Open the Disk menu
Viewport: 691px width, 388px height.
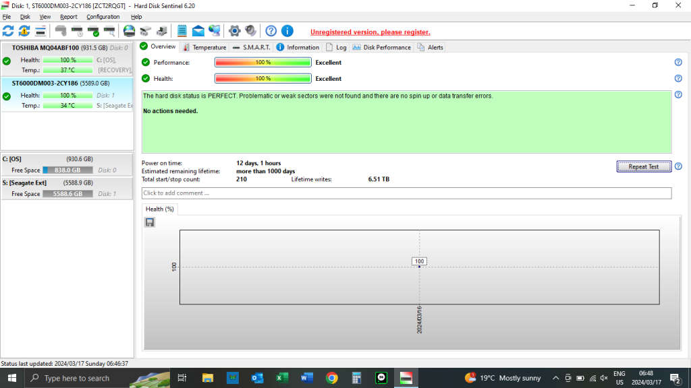point(25,17)
